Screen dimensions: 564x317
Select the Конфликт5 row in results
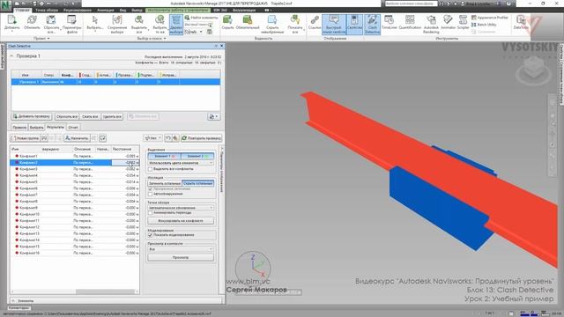[x=74, y=182]
